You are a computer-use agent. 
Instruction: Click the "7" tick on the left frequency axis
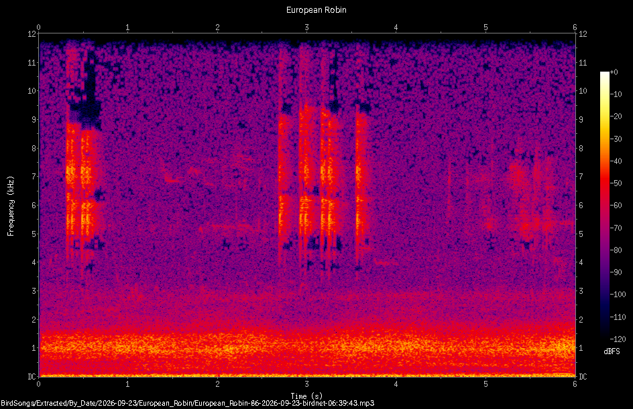[x=34, y=177]
